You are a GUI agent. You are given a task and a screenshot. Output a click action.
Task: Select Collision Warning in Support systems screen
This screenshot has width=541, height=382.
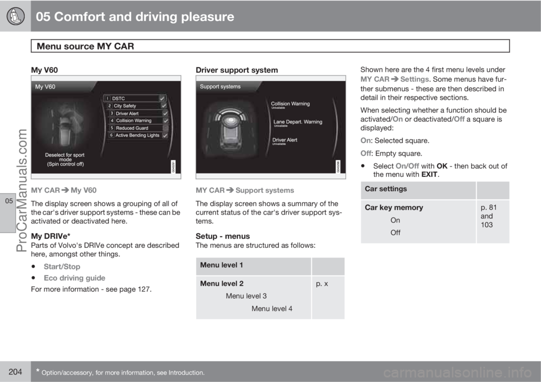[x=290, y=104]
